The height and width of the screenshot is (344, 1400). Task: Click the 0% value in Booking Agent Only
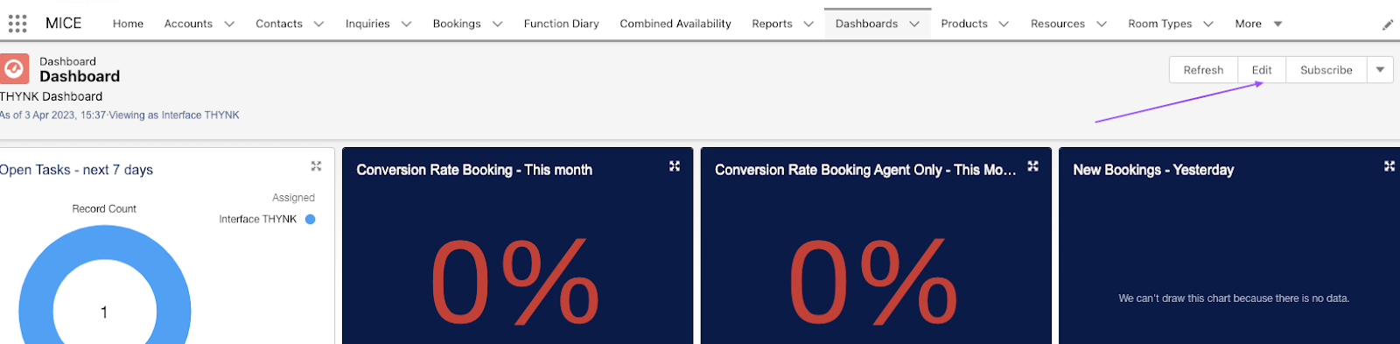872,283
